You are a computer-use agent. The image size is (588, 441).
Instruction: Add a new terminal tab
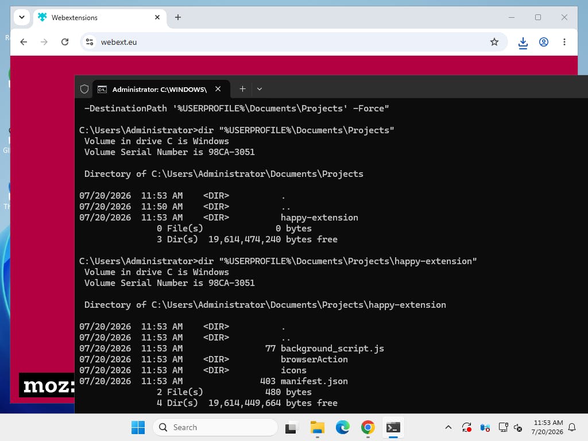coord(243,89)
